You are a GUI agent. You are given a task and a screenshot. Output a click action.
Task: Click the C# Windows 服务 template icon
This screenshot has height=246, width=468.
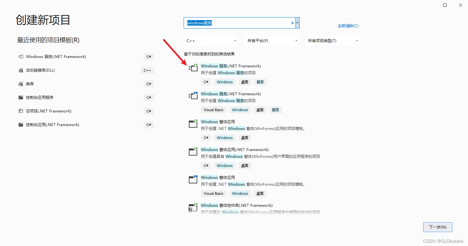coord(193,68)
